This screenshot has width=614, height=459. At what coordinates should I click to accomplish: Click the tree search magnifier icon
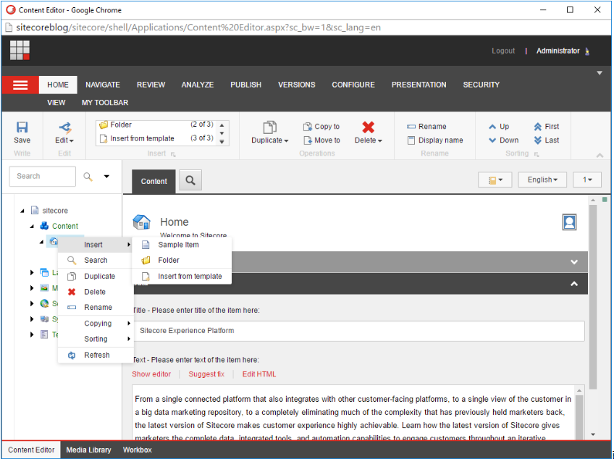click(88, 177)
